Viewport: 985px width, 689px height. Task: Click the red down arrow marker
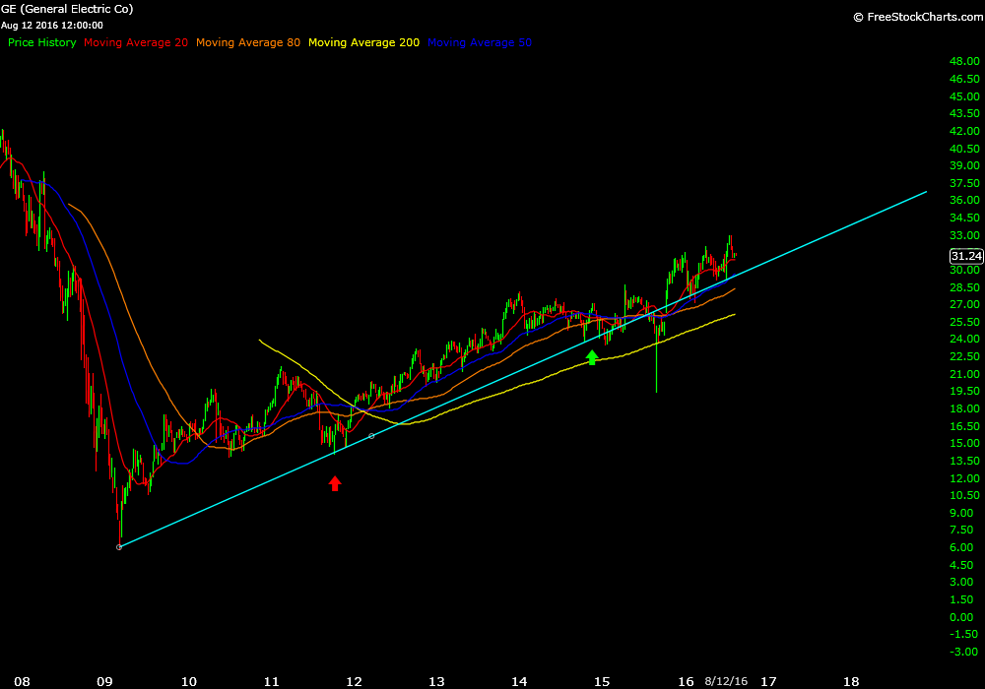coord(335,483)
